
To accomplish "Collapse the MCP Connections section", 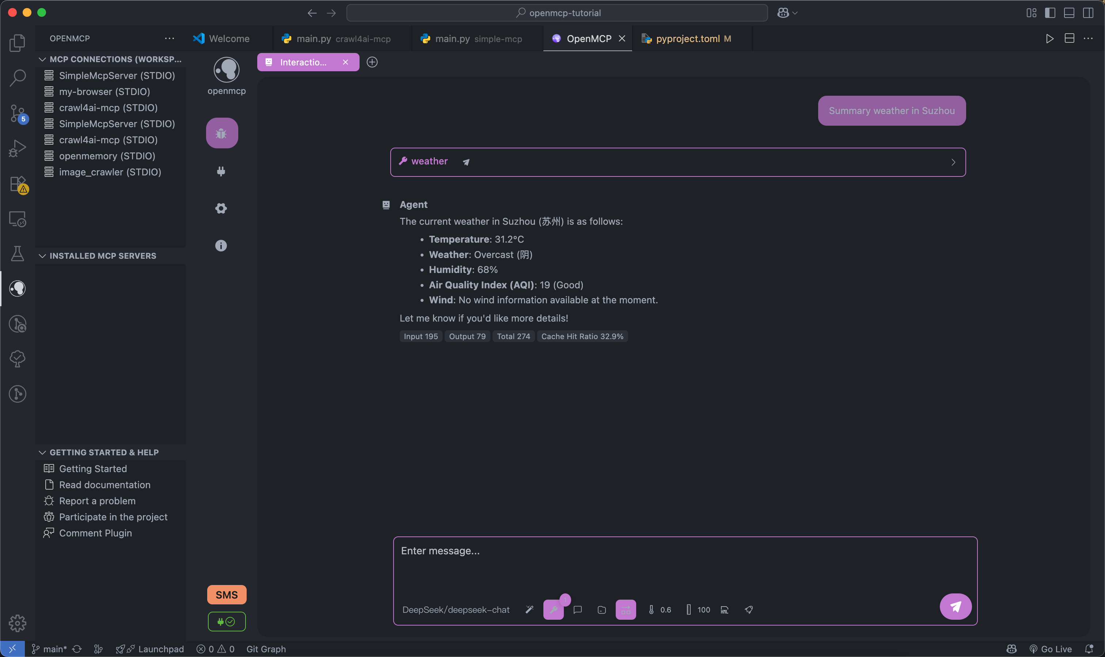I will coord(42,59).
